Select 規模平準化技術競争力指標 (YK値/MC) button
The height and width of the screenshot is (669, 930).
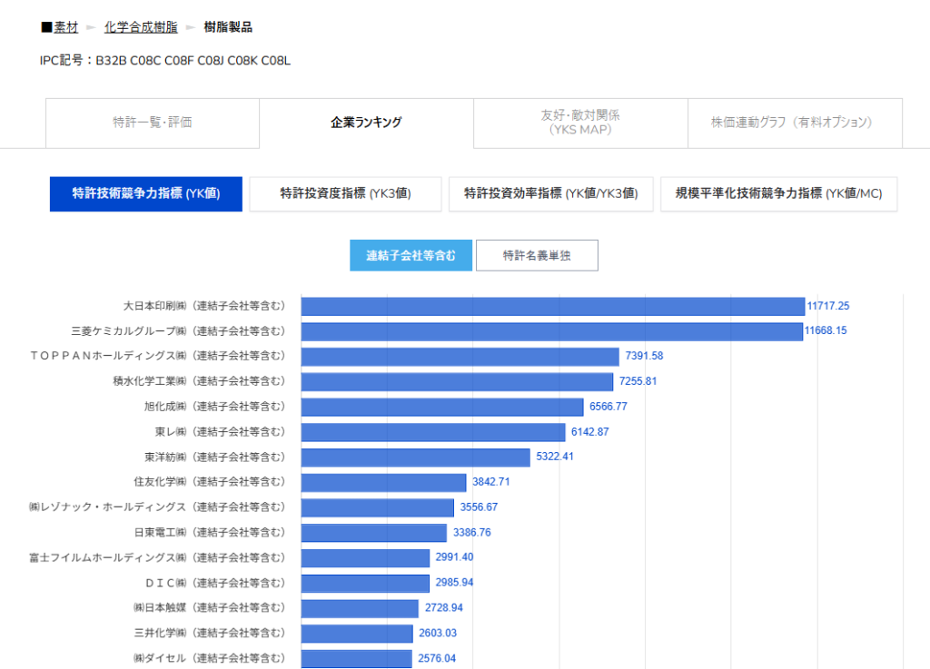[778, 193]
